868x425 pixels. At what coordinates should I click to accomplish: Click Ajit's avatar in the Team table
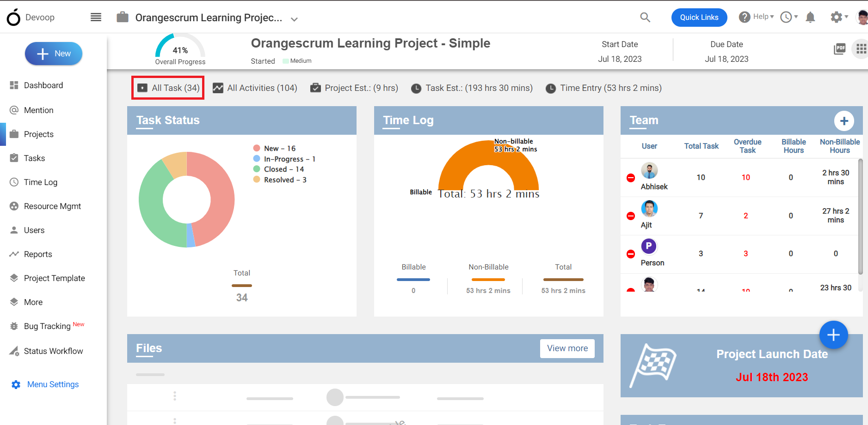649,209
